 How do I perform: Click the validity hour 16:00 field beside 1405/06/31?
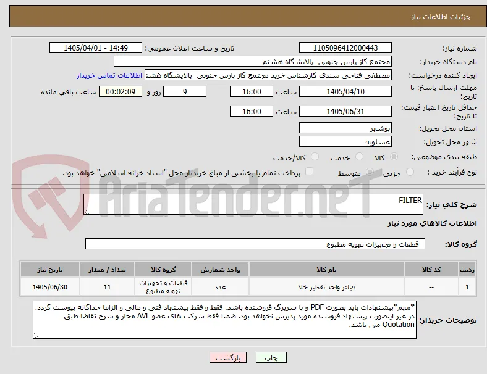(252, 111)
